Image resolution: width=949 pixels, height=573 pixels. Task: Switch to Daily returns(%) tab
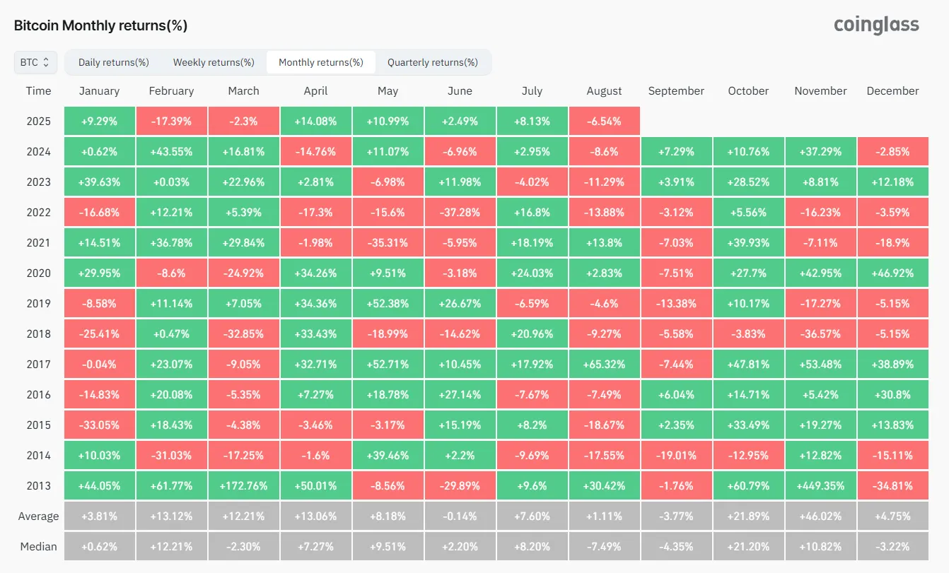click(113, 62)
